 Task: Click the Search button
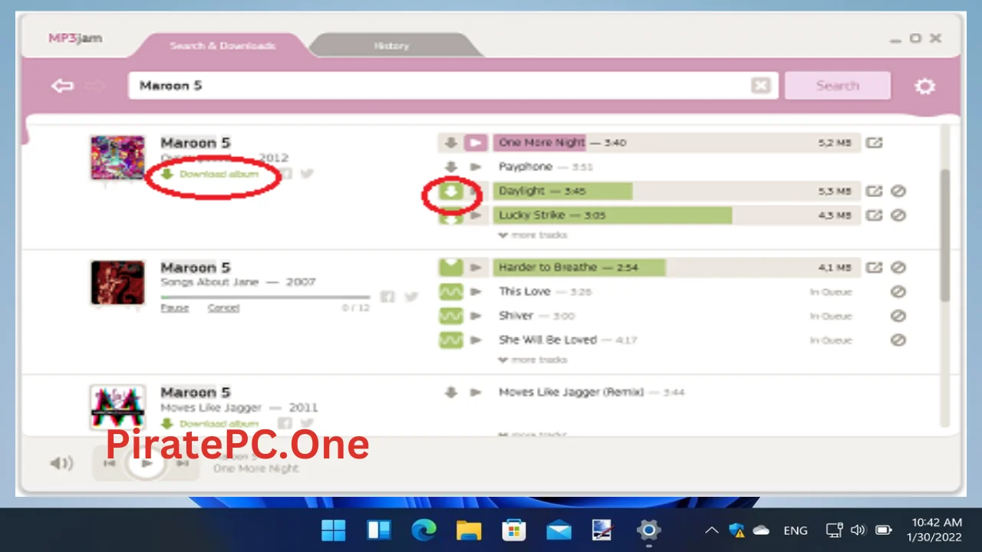(x=837, y=86)
